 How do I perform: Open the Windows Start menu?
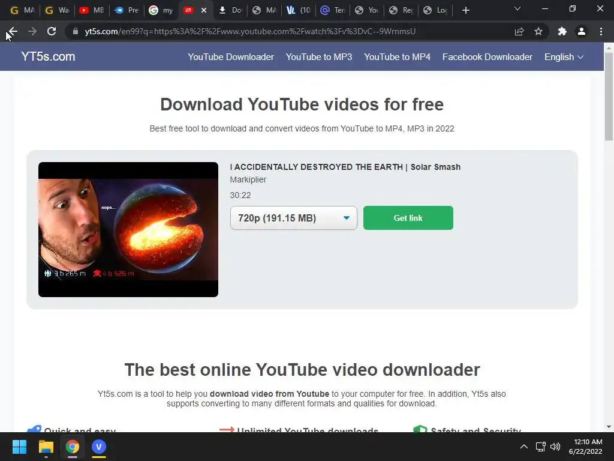tap(19, 447)
